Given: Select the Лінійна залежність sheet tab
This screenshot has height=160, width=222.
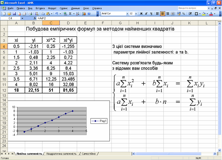Looking at the screenshot, I should (29, 154).
